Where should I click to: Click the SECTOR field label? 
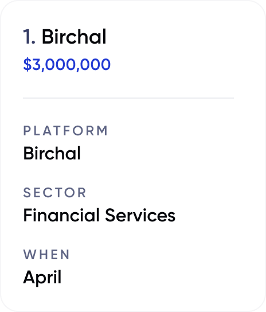54,193
